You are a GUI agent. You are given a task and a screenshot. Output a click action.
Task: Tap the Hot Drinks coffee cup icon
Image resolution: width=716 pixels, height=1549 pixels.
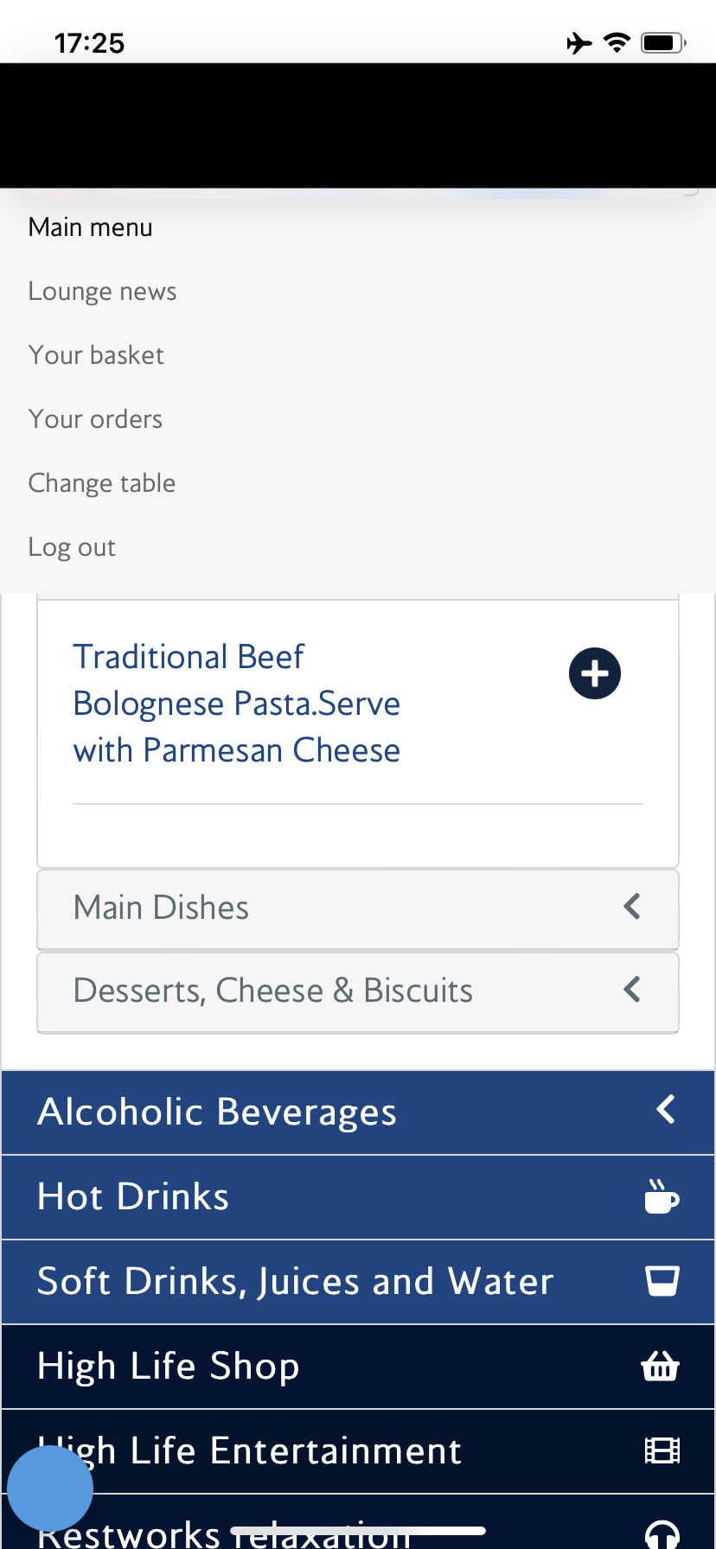(x=662, y=1197)
